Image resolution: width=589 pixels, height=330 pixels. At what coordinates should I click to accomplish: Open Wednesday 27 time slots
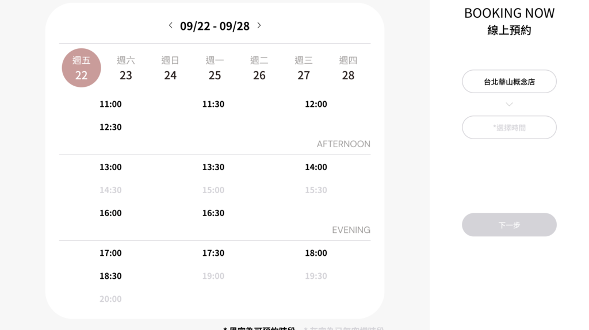[304, 68]
